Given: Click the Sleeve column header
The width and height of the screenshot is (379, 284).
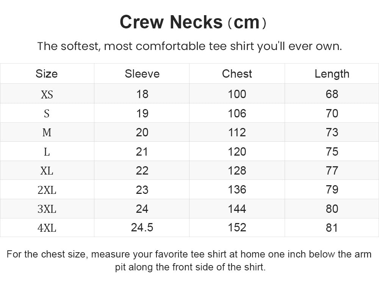Looking at the screenshot, I should coord(142,74).
